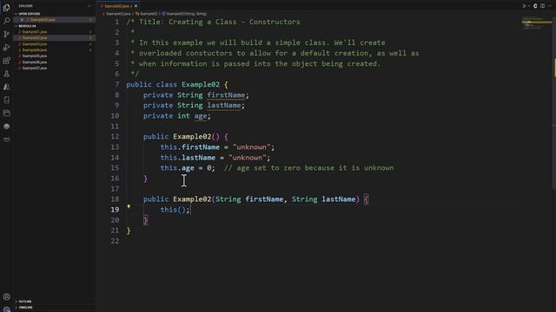The width and height of the screenshot is (556, 312).
Task: Click the 'age' variable on line 10
Action: pos(201,116)
